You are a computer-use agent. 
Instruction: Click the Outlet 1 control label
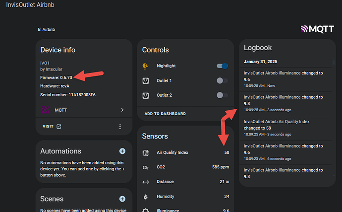pos(164,80)
